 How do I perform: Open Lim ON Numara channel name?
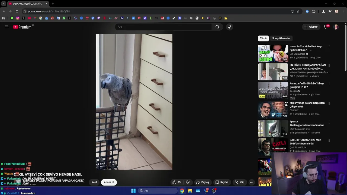[x=297, y=54]
